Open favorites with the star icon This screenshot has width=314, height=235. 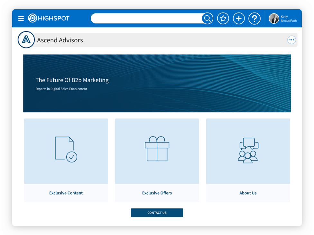[223, 19]
